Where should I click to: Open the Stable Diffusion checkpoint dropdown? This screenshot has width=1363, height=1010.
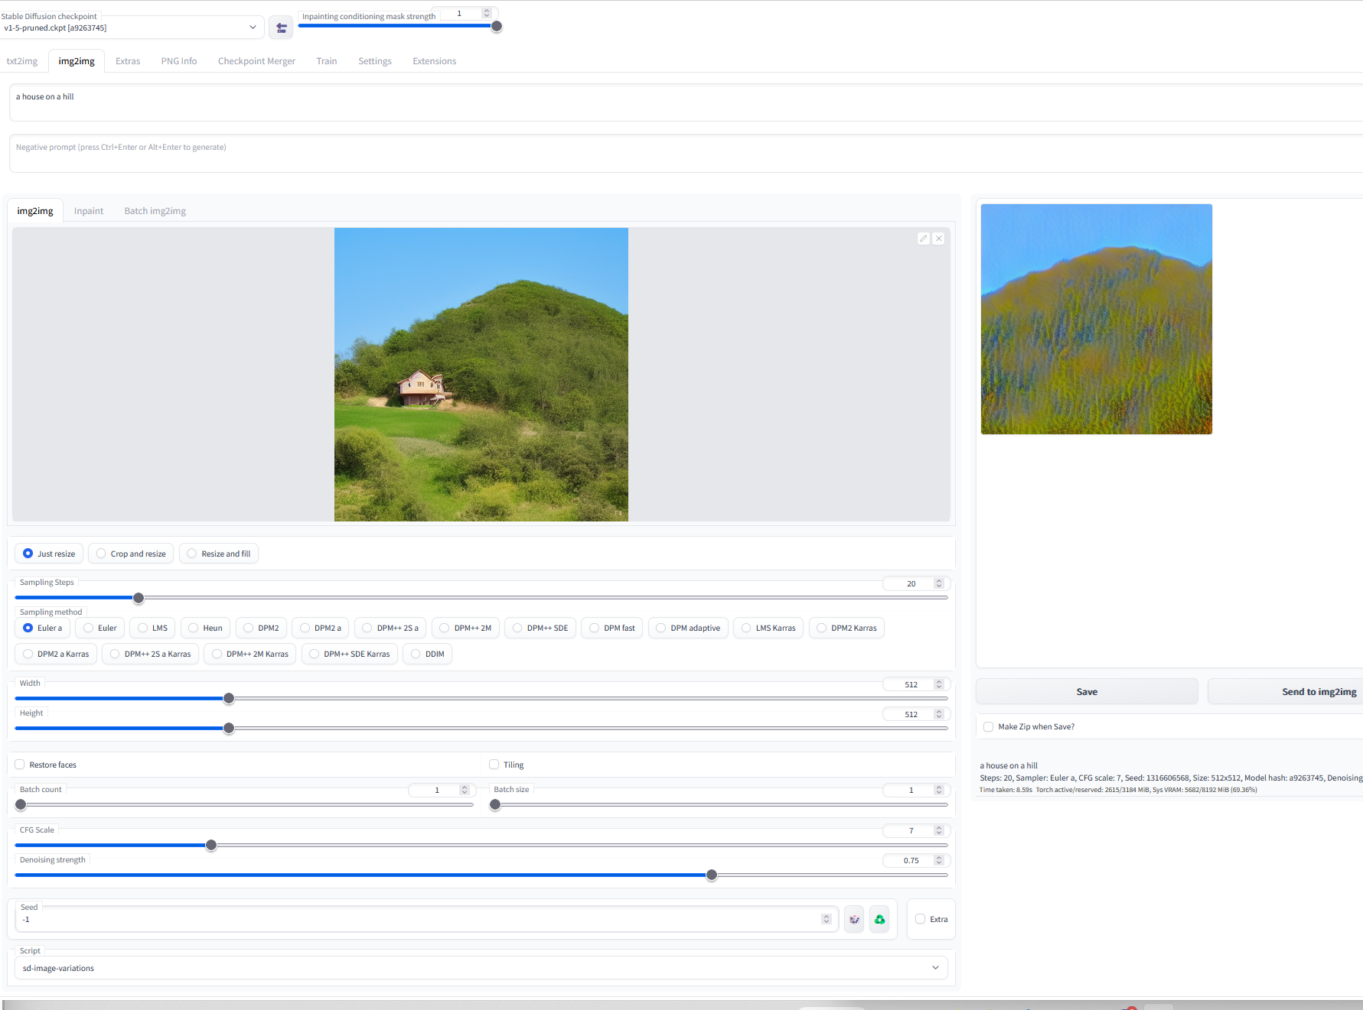pyautogui.click(x=130, y=27)
